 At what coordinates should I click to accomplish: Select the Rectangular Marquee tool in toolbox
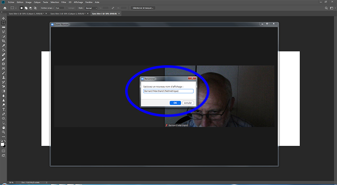point(4,23)
